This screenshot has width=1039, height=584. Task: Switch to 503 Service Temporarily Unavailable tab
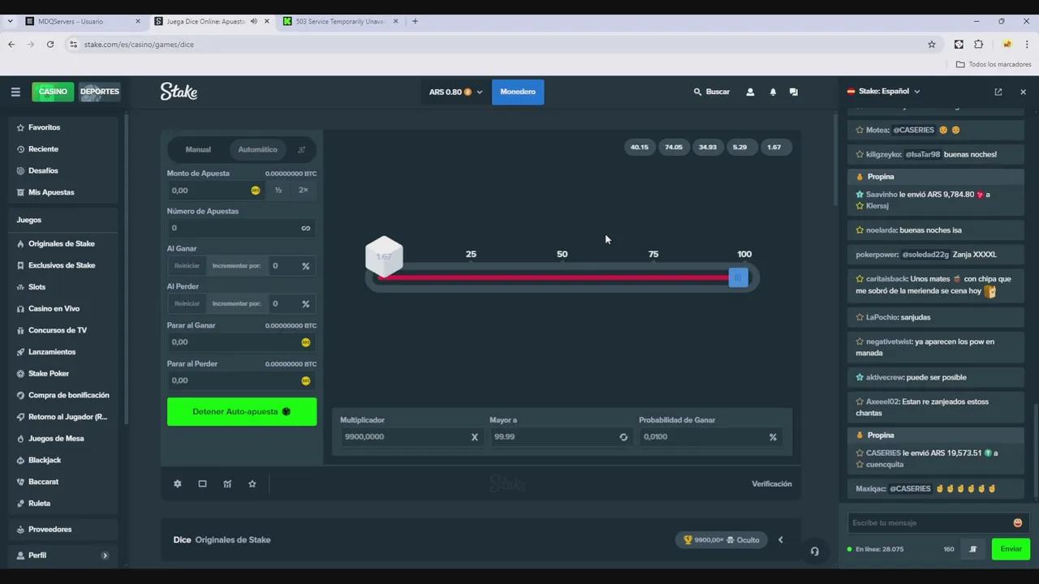(x=341, y=21)
